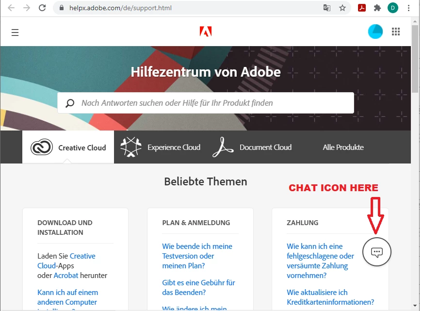Click the 'DOWNLOAD UND INSTALLATION' heading

(65, 228)
